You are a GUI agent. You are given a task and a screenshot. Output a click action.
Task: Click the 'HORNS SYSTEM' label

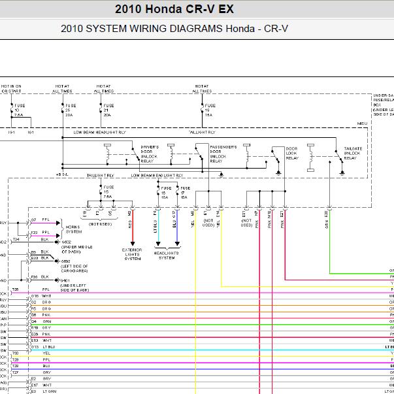click(x=73, y=229)
